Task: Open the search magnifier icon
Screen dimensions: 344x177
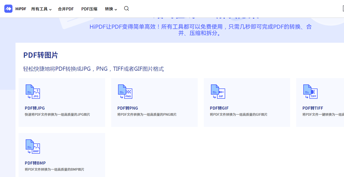Action: point(126,8)
